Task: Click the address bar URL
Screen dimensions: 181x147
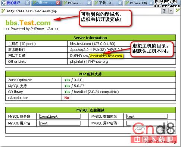Action: click(32, 11)
